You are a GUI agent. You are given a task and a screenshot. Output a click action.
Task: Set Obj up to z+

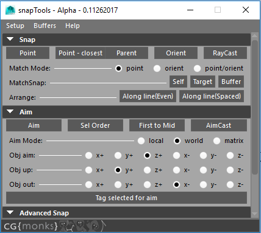point(147,170)
